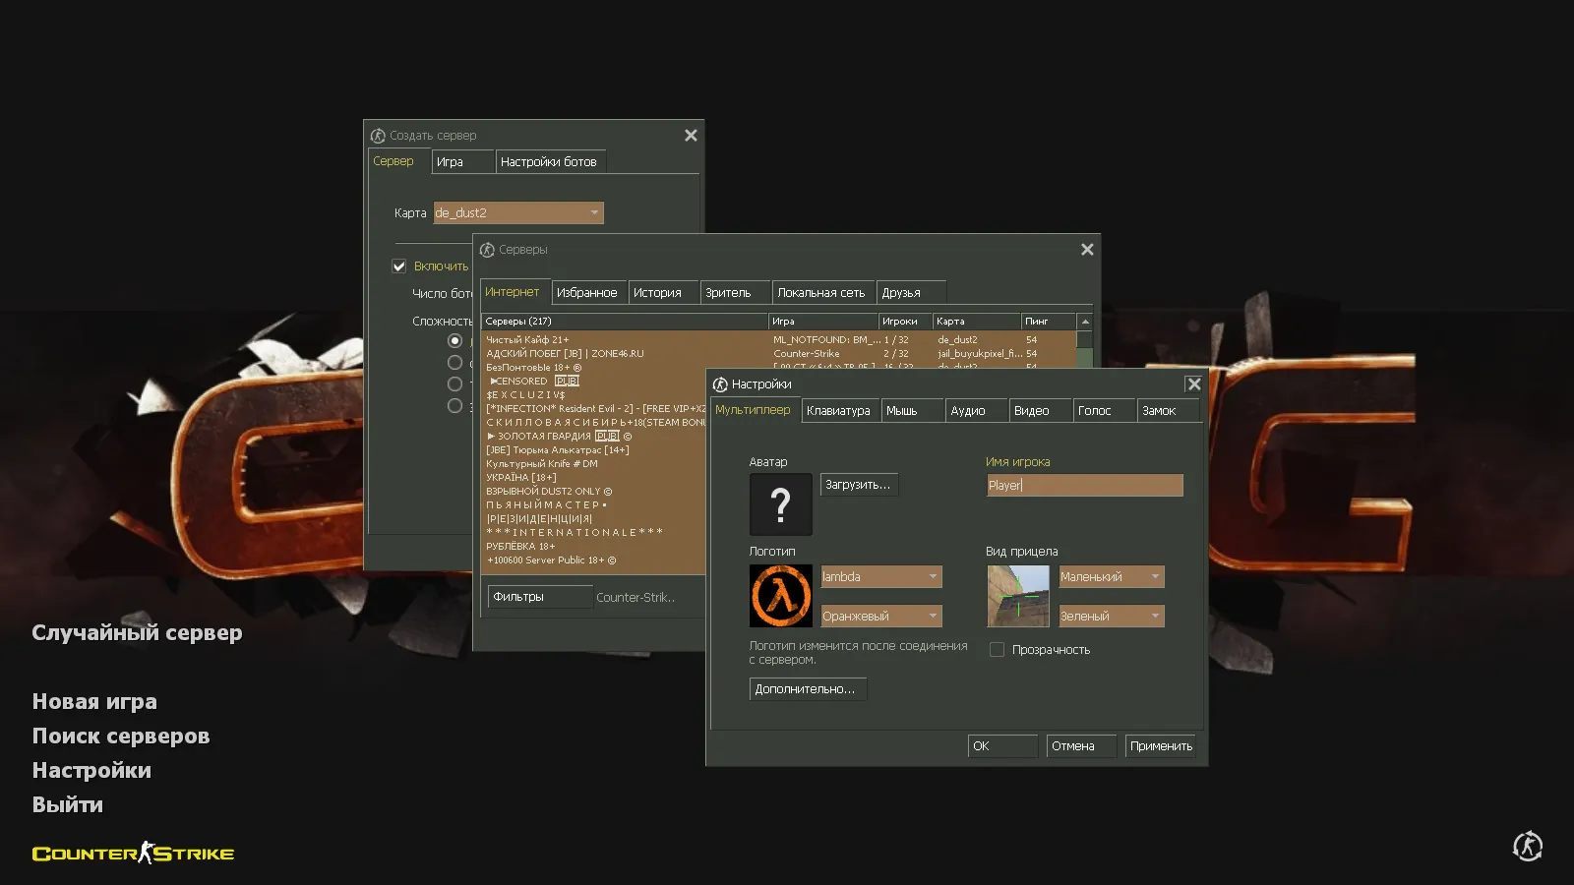Click the Настройки window title icon
This screenshot has width=1574, height=885.
(x=720, y=384)
